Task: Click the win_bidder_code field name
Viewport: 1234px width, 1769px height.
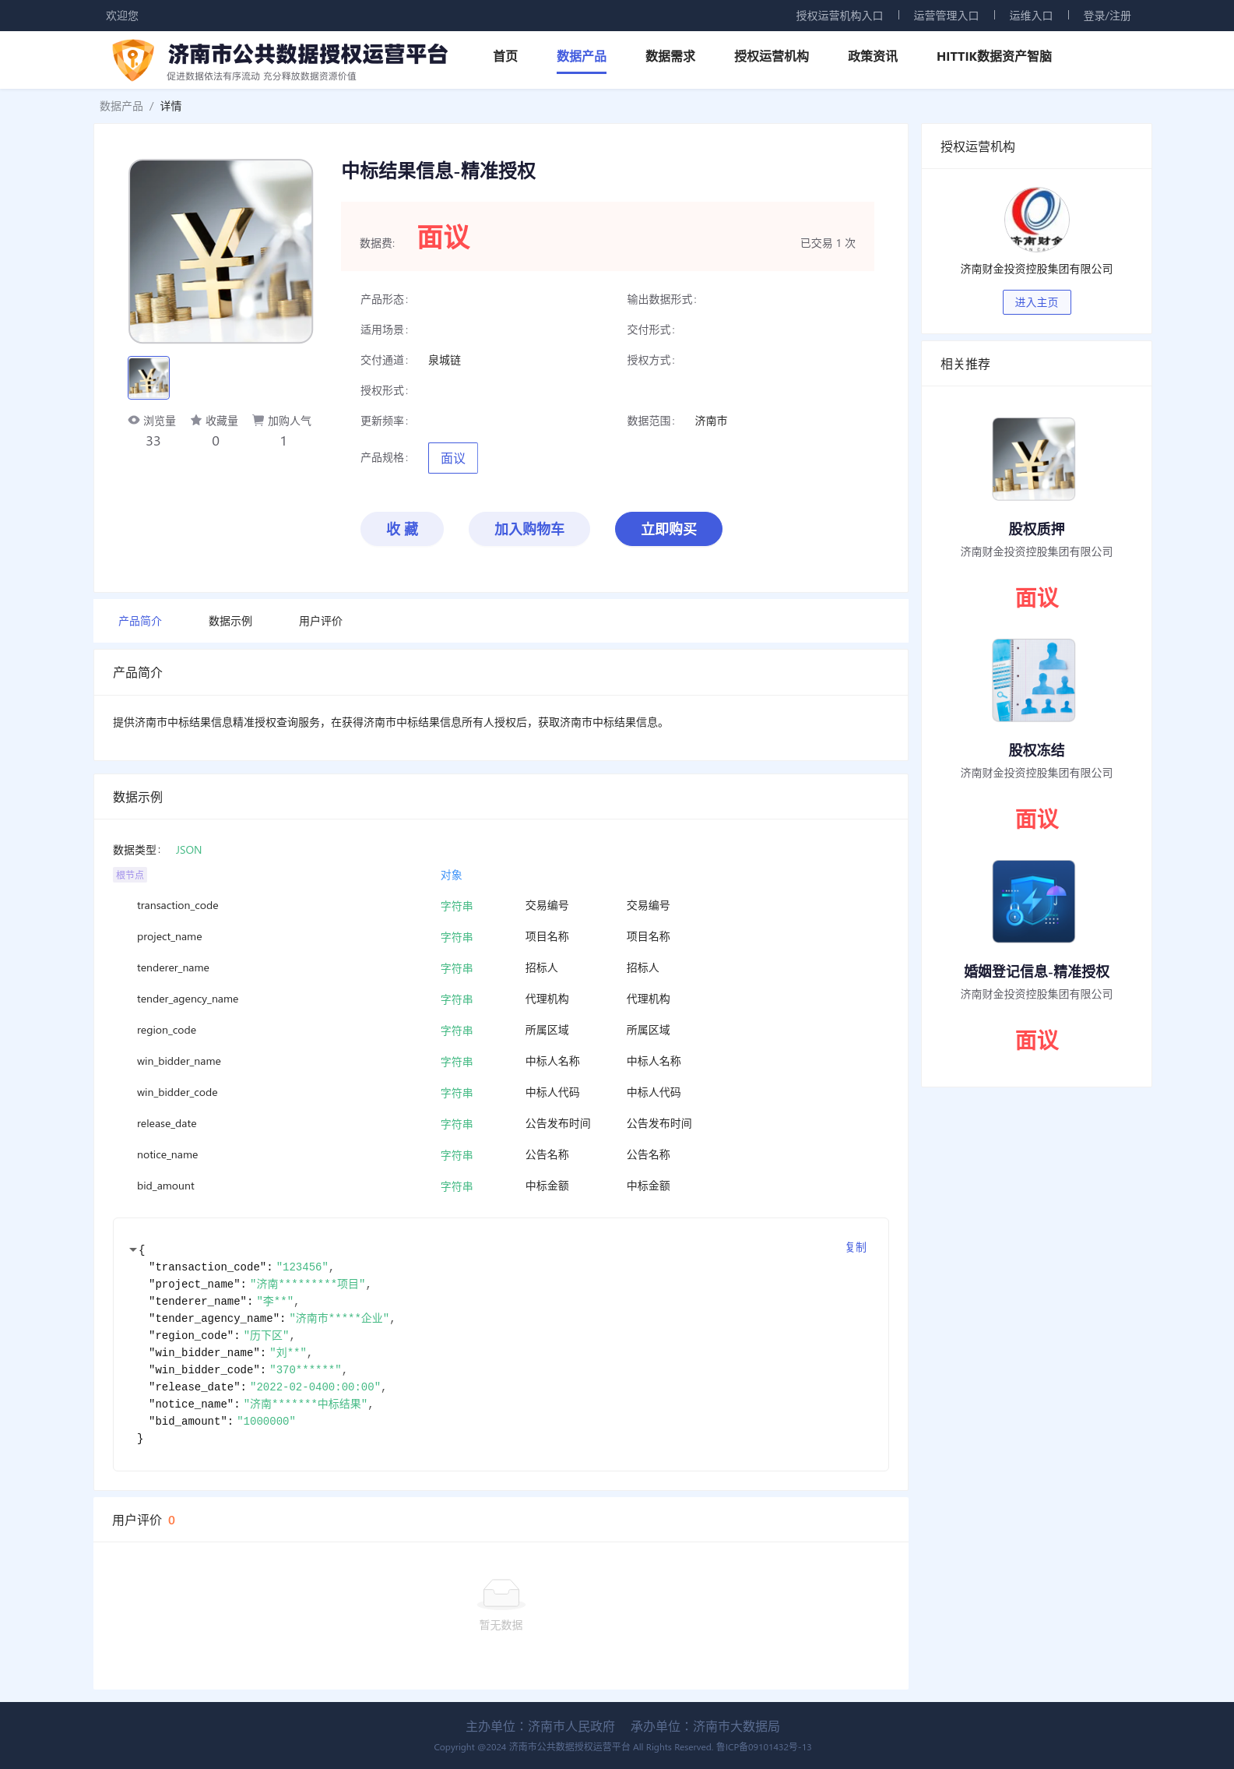Action: [178, 1092]
